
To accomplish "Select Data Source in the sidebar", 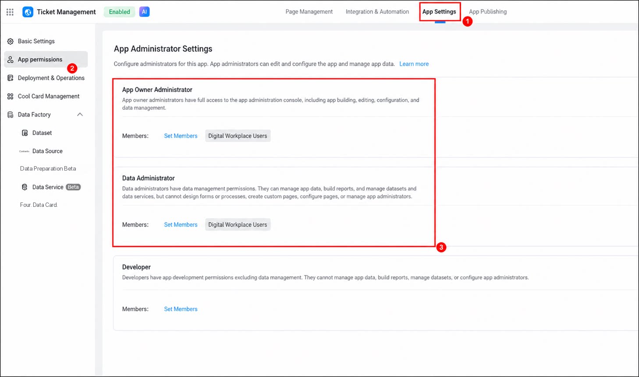I will [47, 151].
